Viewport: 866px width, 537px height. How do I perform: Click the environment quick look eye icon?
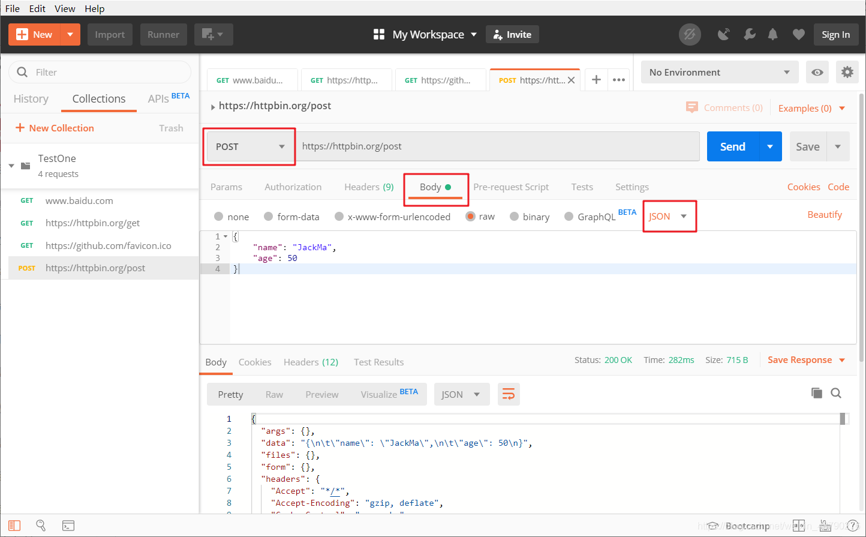point(817,73)
